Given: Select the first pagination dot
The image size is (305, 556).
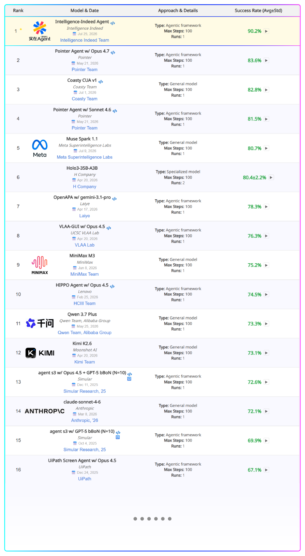Looking at the screenshot, I should tap(135, 519).
